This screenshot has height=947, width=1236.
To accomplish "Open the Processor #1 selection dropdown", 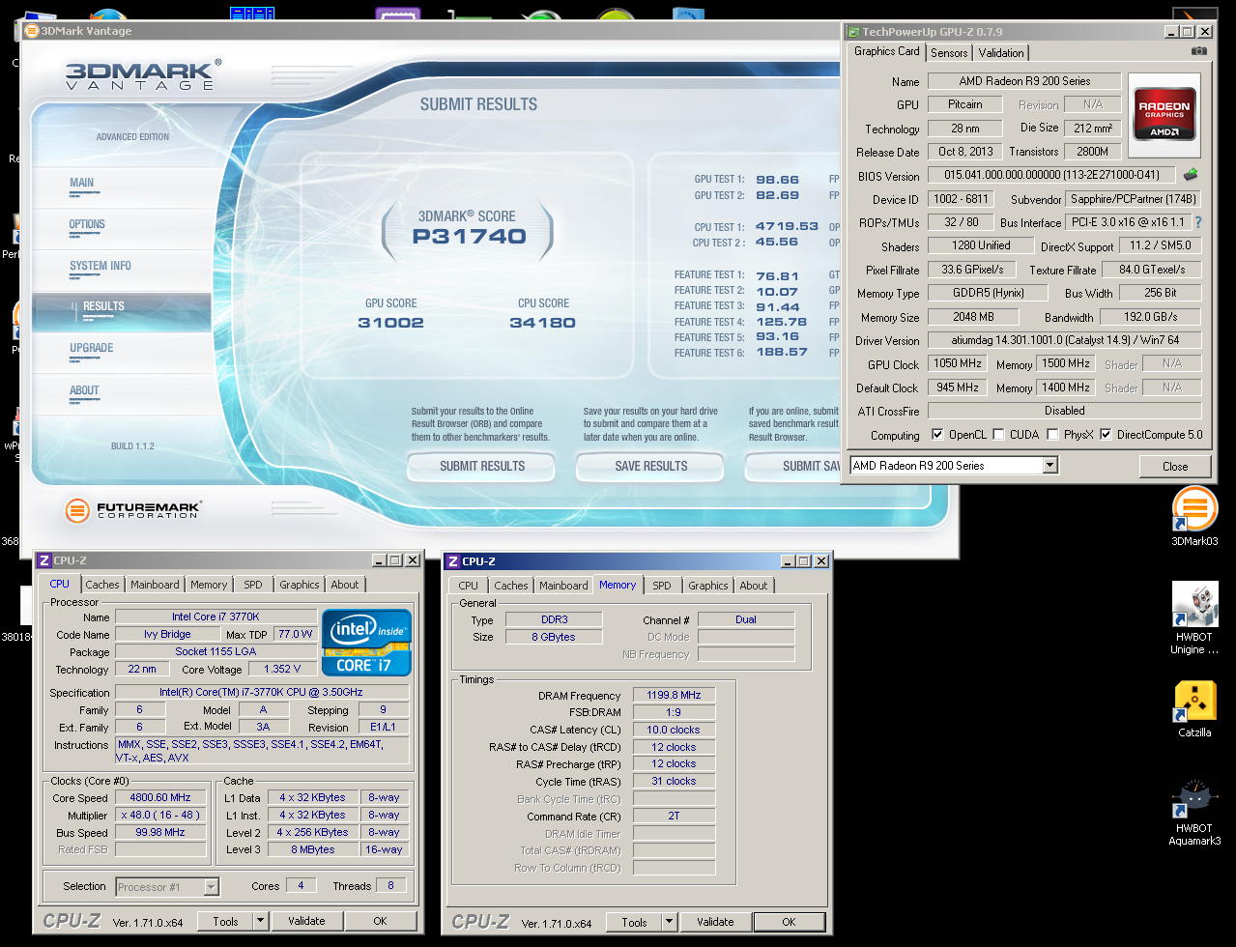I will pos(211,887).
